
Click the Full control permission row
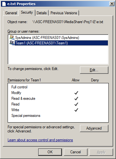click(58, 87)
